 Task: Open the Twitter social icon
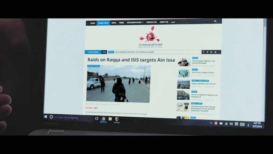tap(207, 52)
